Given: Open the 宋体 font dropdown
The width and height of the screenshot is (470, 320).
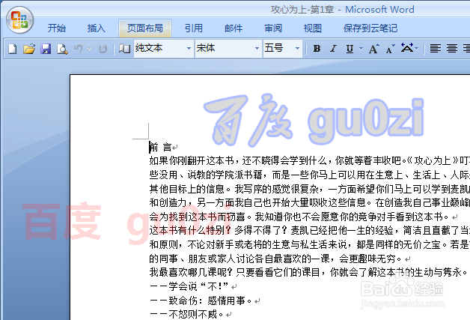Looking at the screenshot, I should point(257,48).
